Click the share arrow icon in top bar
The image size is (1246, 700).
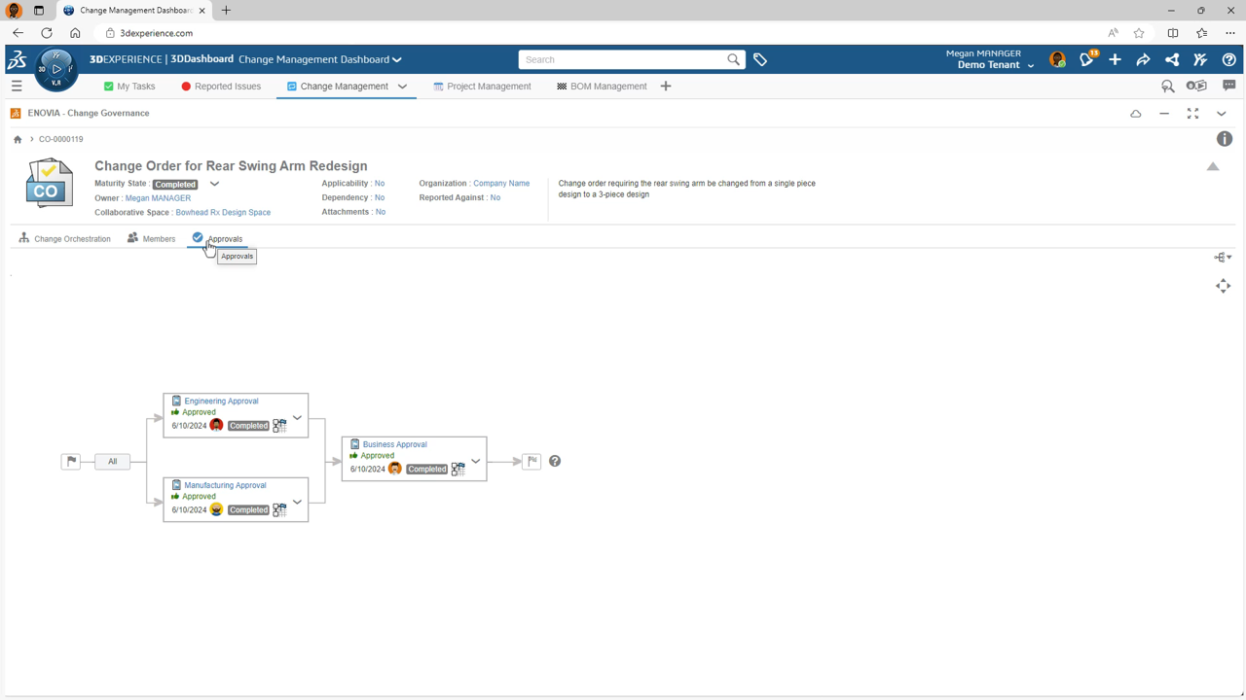click(1144, 60)
